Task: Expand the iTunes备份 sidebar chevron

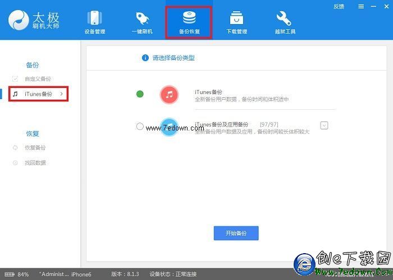Action: tap(61, 94)
